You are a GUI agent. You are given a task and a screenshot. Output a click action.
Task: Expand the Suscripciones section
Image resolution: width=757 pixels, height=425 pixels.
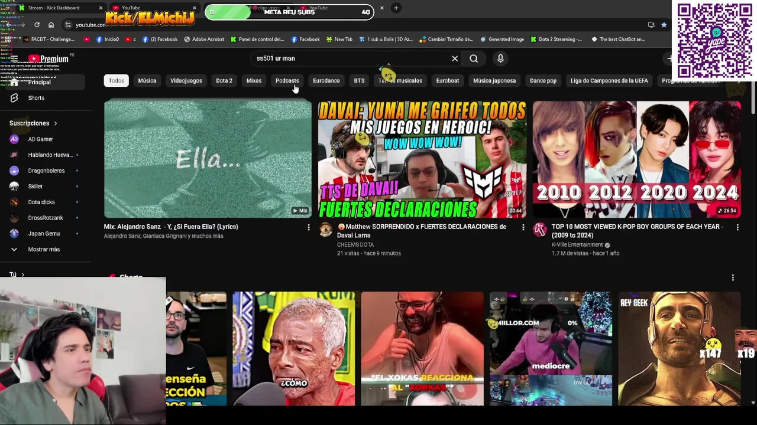[33, 123]
